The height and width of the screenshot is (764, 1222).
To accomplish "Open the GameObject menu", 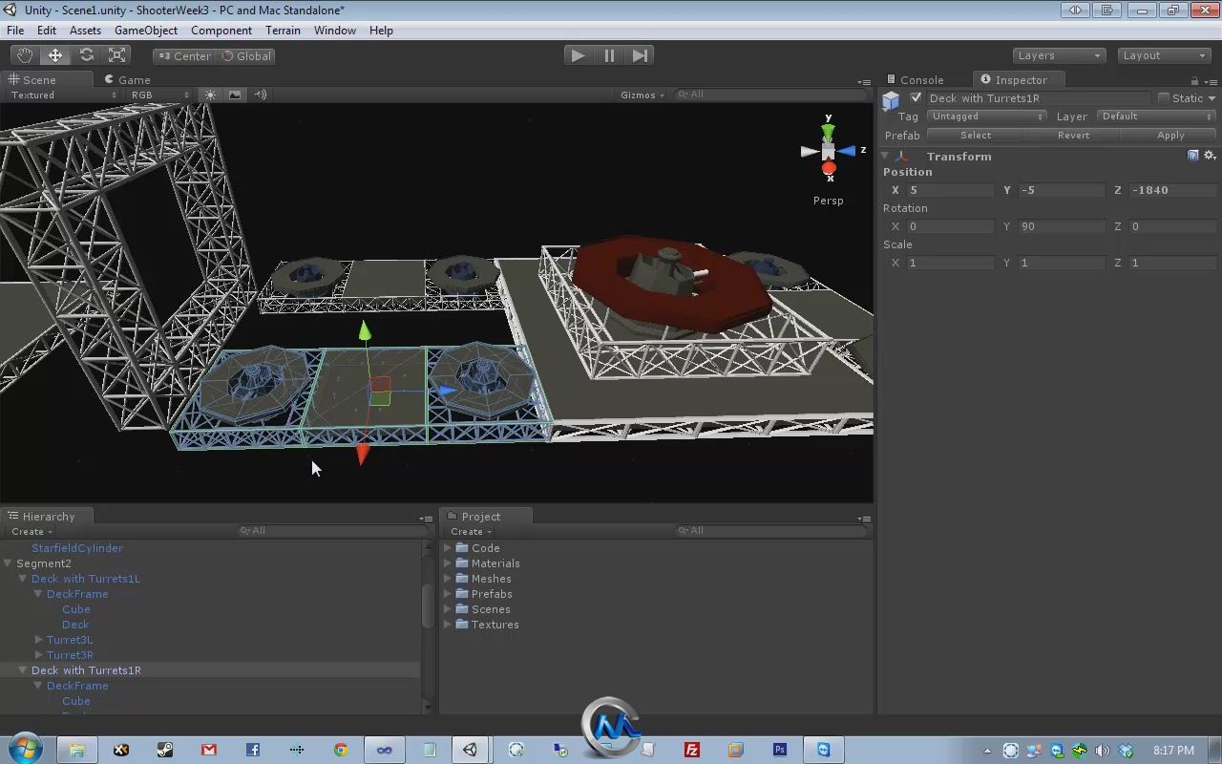I will (146, 31).
